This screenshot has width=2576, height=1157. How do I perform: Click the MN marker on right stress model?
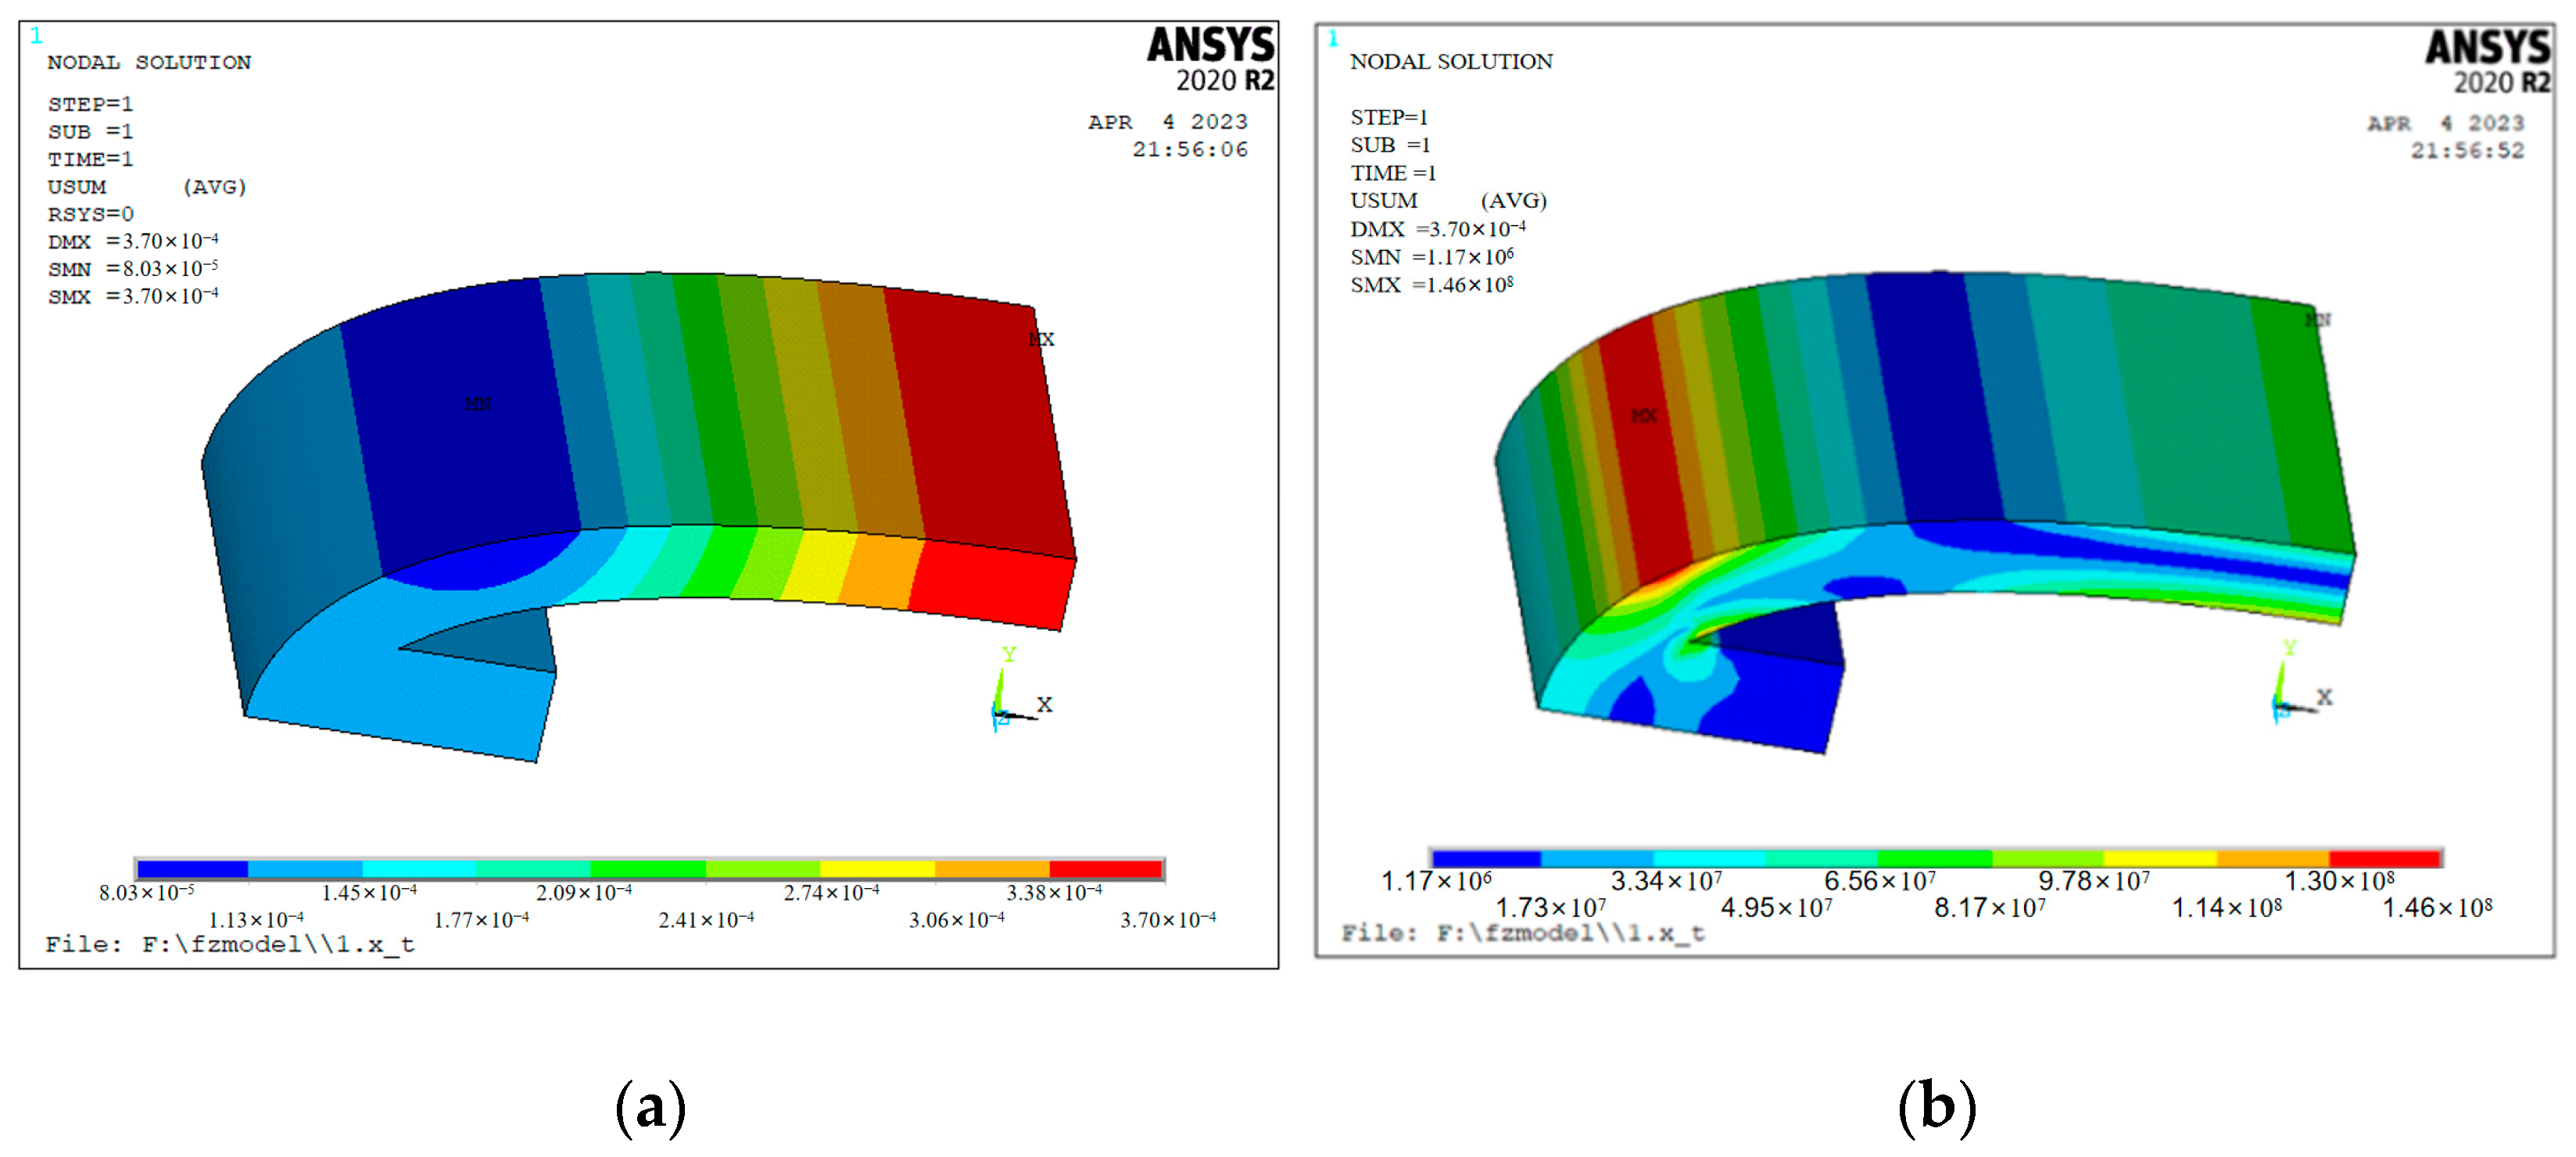pyautogui.click(x=2318, y=320)
